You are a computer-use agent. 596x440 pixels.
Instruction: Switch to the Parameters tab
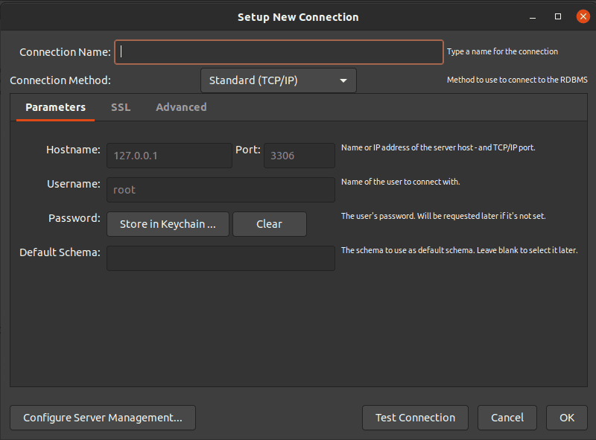55,107
